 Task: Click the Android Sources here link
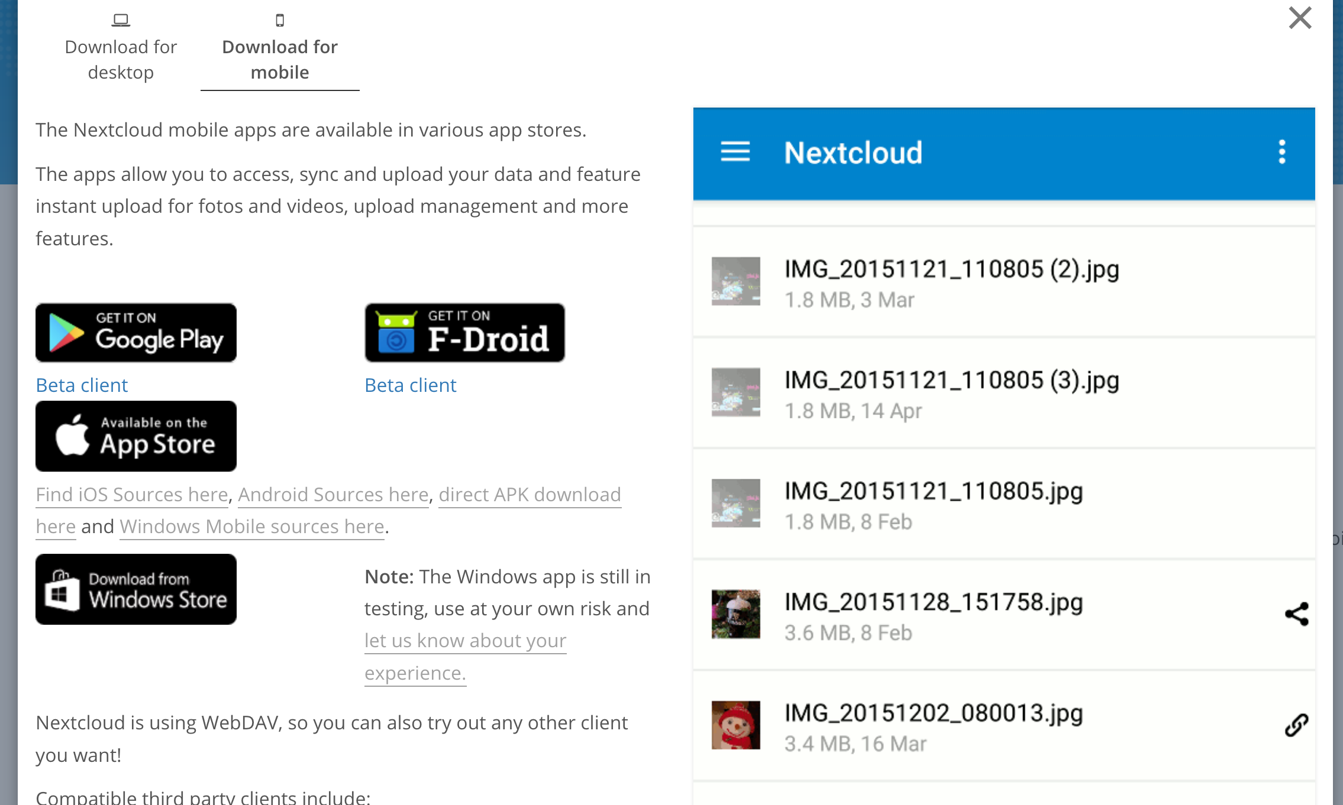tap(333, 494)
